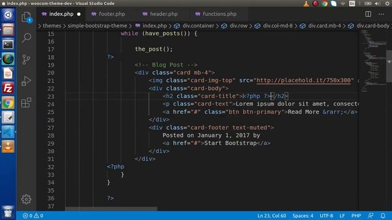The image size is (392, 220).
Task: Switch to the functions.php tab
Action: click(219, 14)
